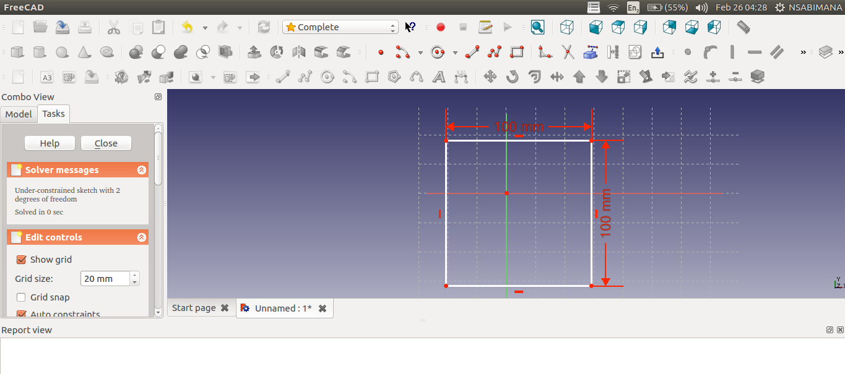
Task: Open the macro editor notepad icon
Action: [485, 27]
